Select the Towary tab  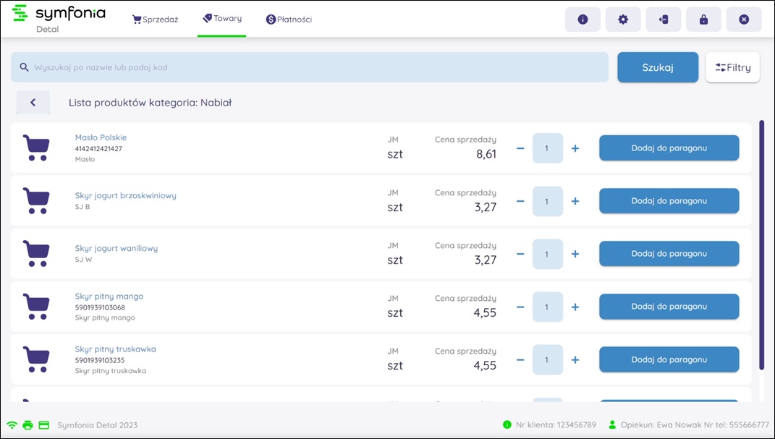(x=221, y=19)
